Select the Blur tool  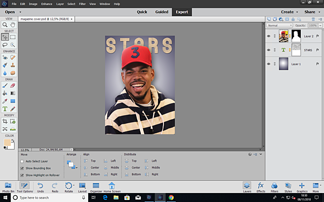coord(5,73)
